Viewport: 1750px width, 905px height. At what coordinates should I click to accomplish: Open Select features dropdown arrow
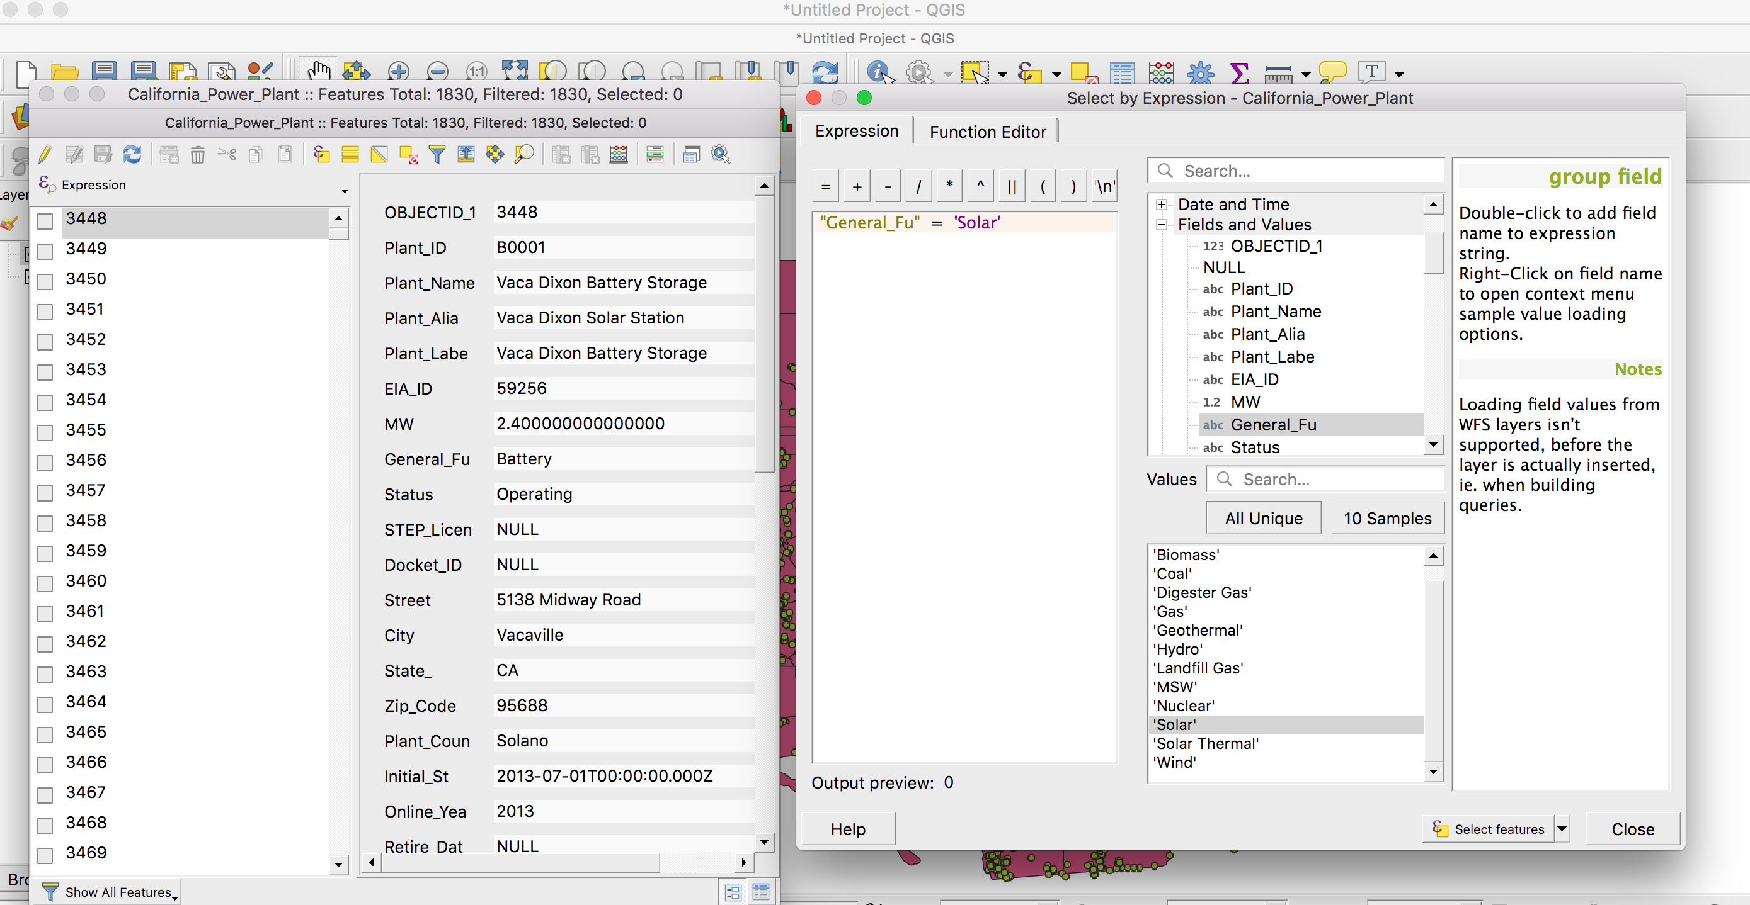(1562, 828)
